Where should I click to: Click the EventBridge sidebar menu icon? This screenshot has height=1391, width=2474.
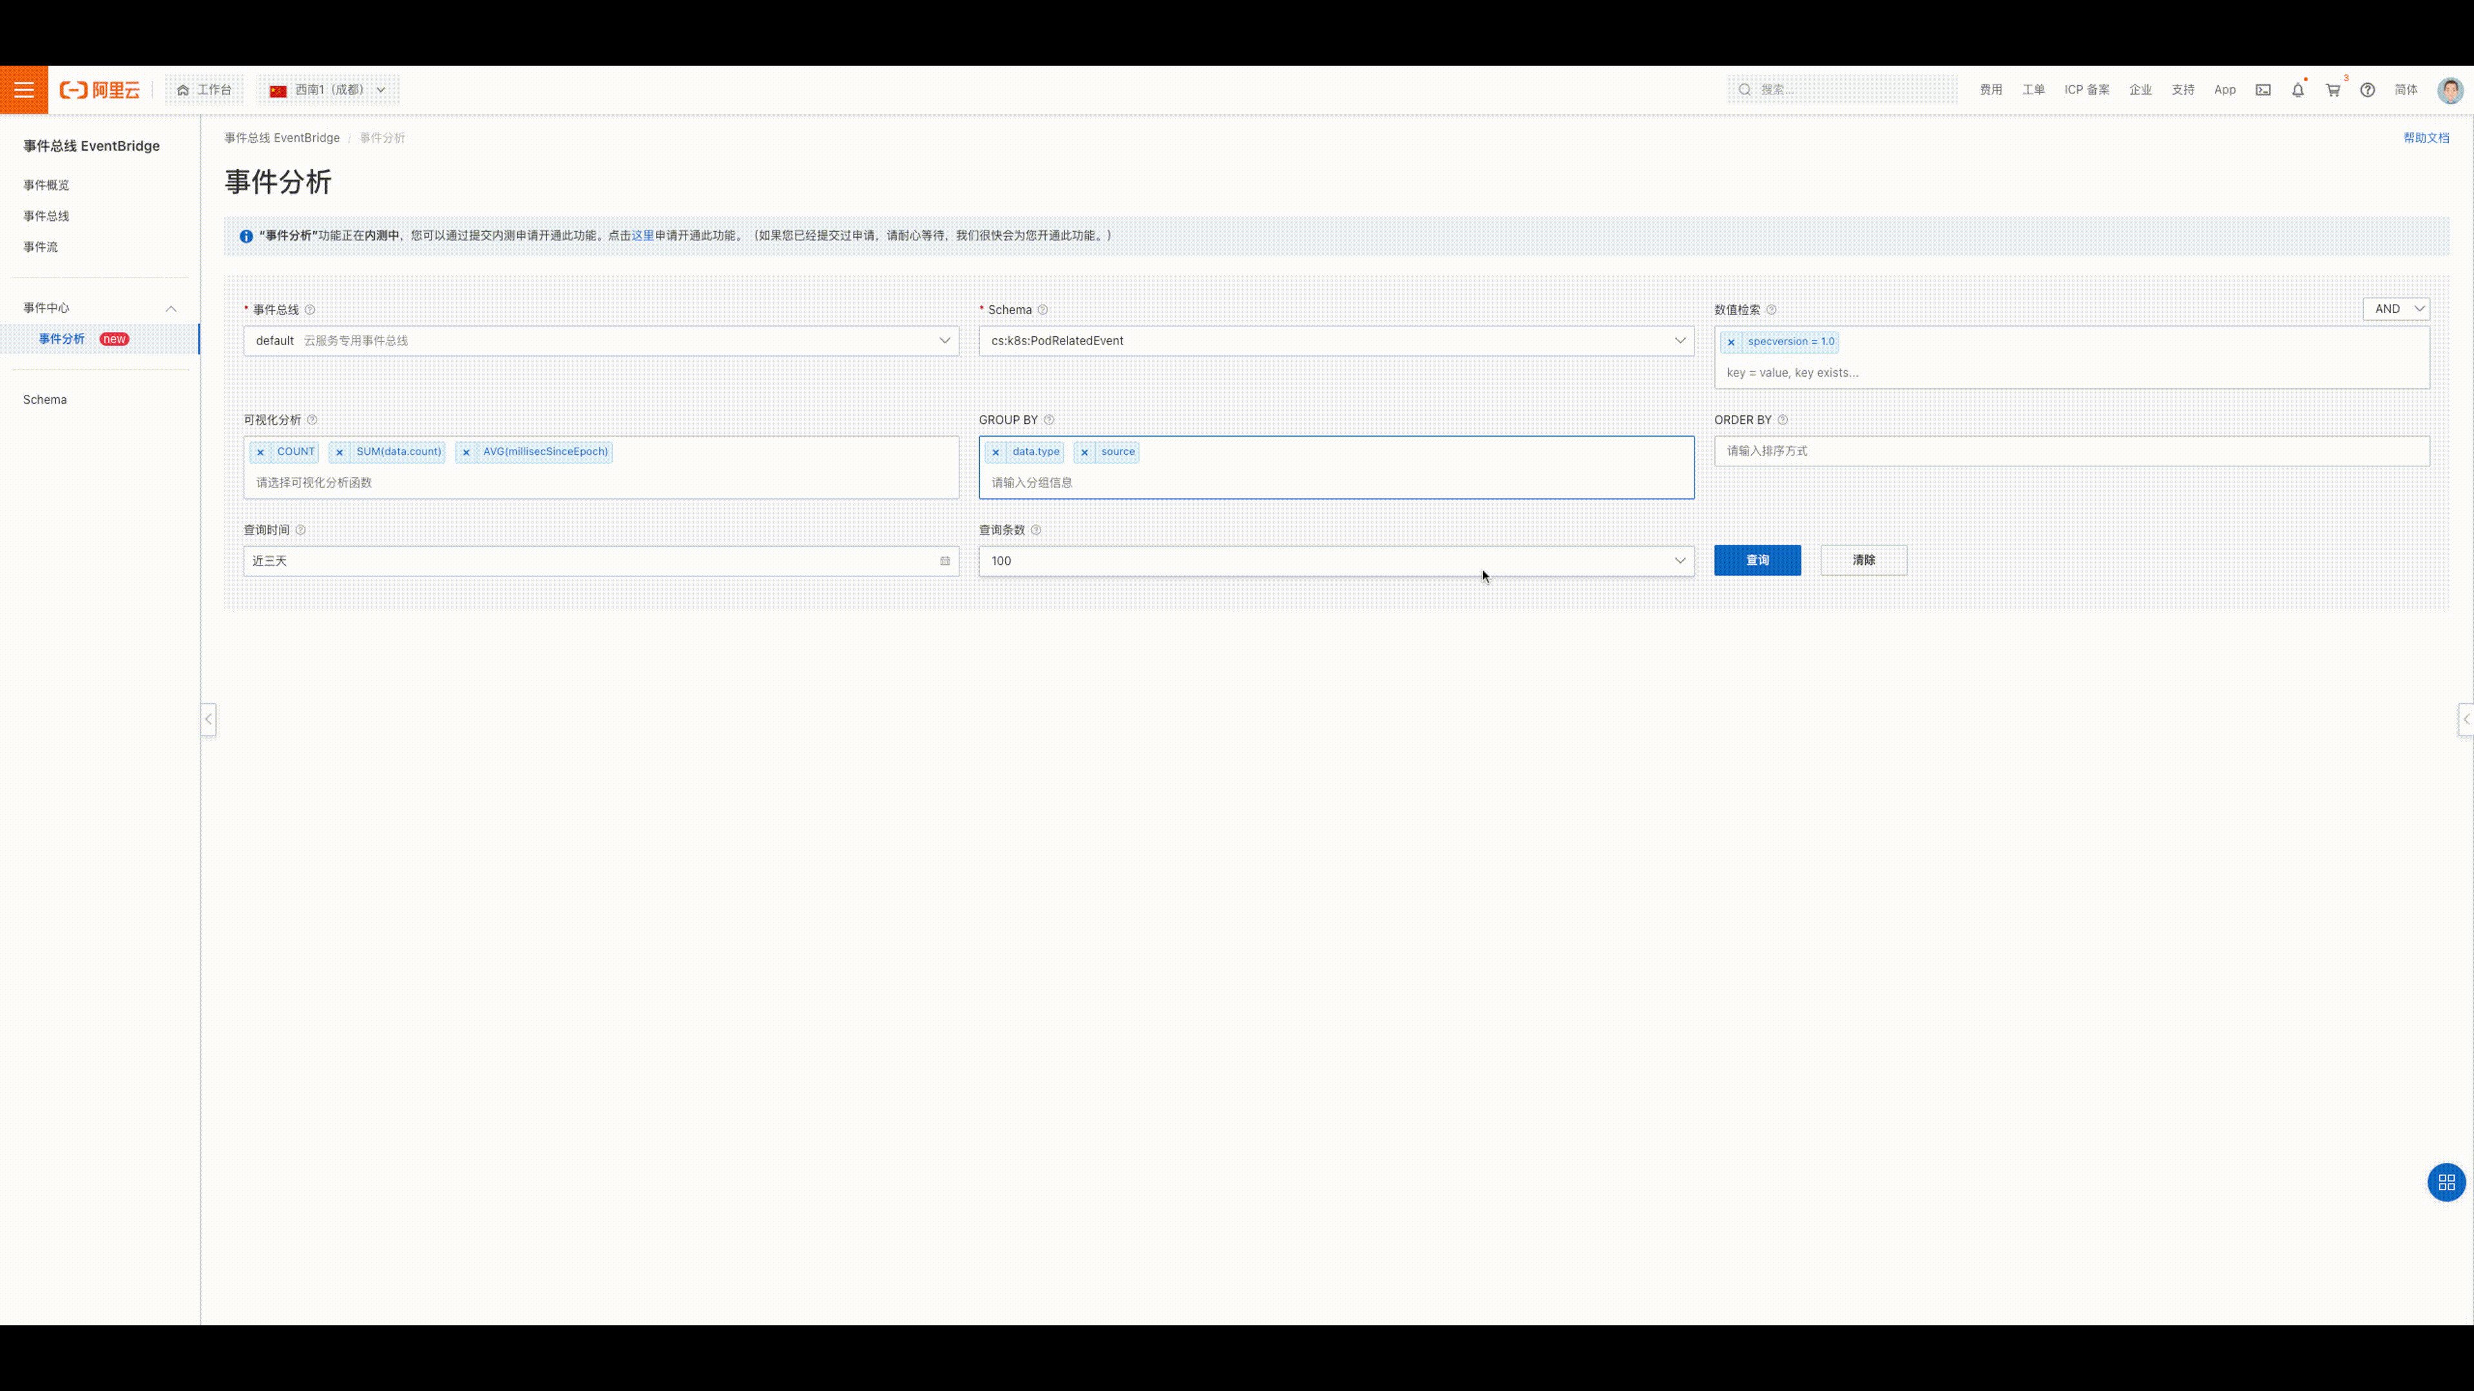pos(24,88)
